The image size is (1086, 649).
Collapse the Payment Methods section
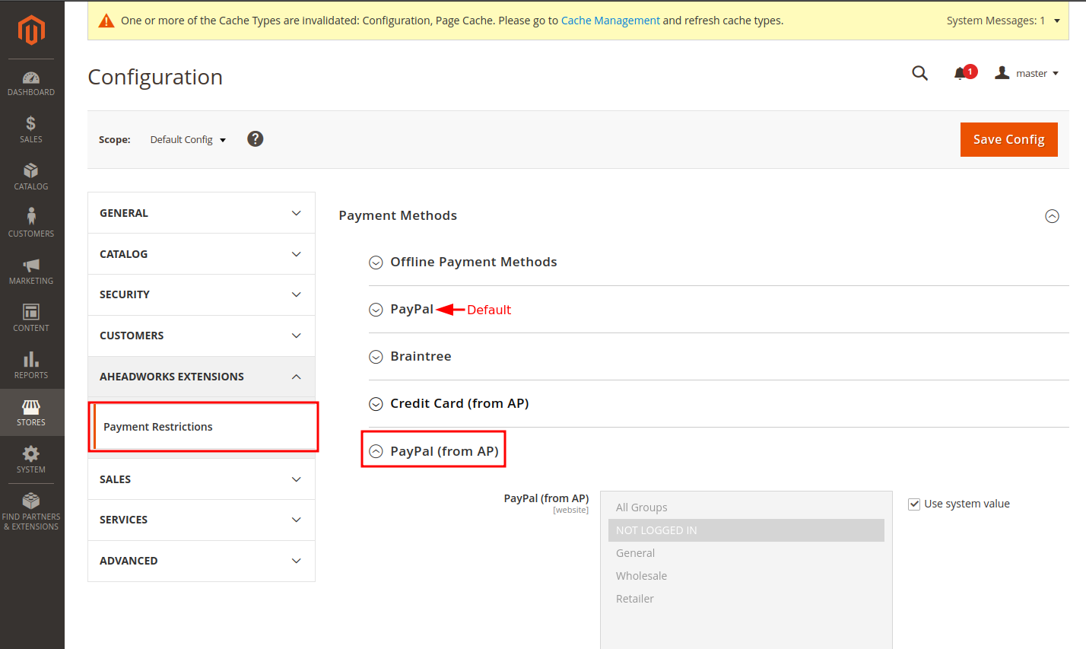pyautogui.click(x=1052, y=216)
